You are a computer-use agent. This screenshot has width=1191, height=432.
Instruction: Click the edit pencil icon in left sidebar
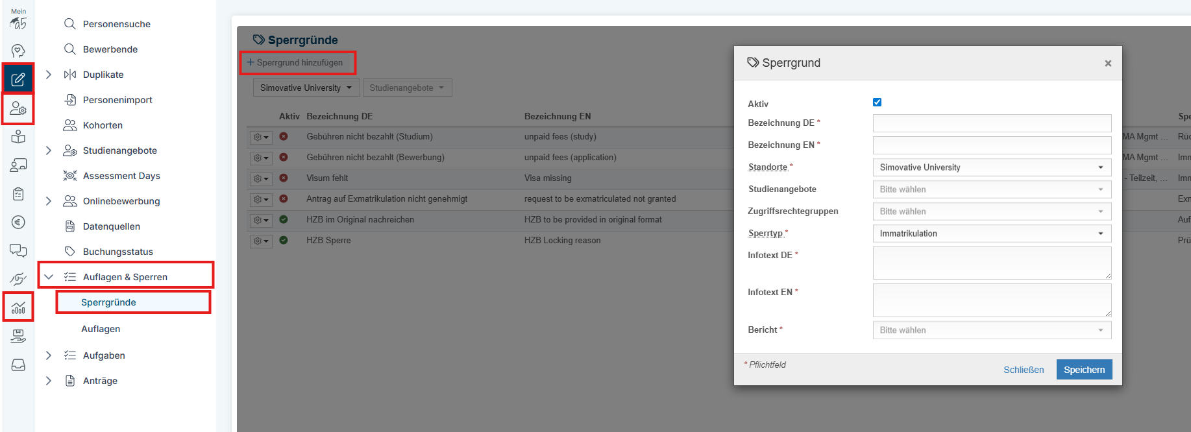tap(18, 79)
